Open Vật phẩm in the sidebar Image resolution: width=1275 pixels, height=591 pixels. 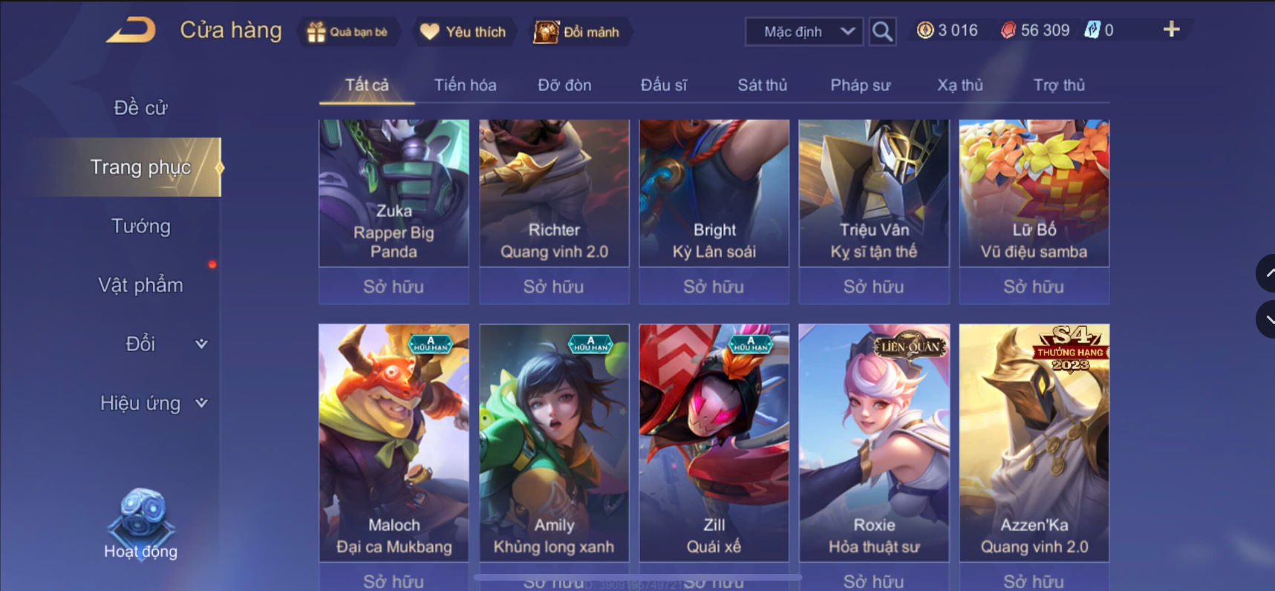coord(140,285)
